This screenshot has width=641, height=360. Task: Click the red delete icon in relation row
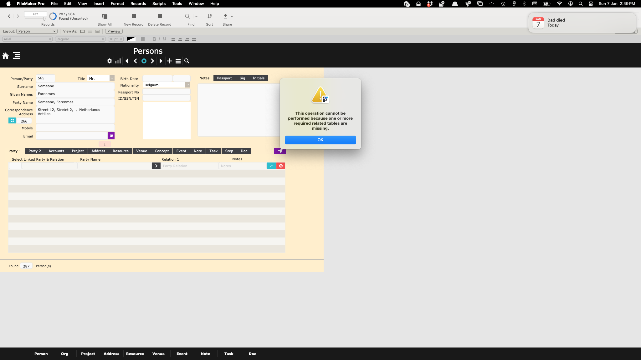[281, 166]
